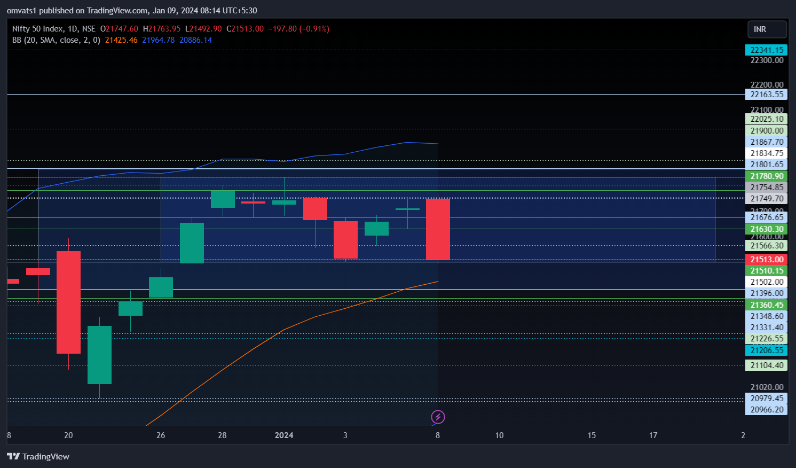Click the purple lightning bolt event icon

click(x=438, y=417)
